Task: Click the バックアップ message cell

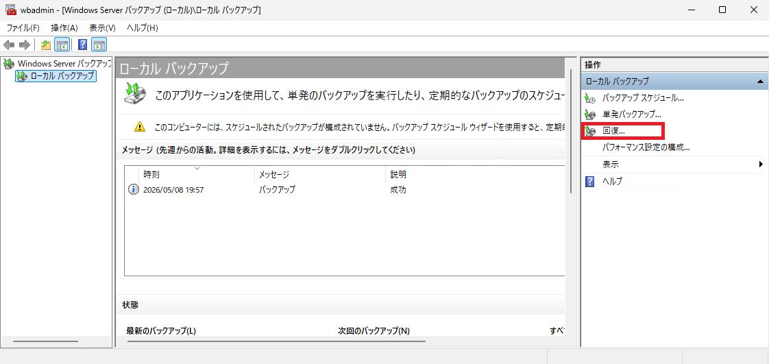Action: pos(277,190)
